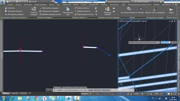Screen dimensions: 180x101
Task: Open Google Chrome from the taskbar
Action: tap(36, 98)
